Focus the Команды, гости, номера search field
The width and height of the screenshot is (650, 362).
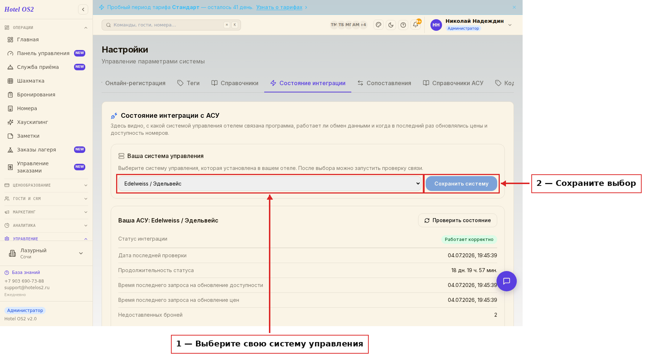coord(171,25)
